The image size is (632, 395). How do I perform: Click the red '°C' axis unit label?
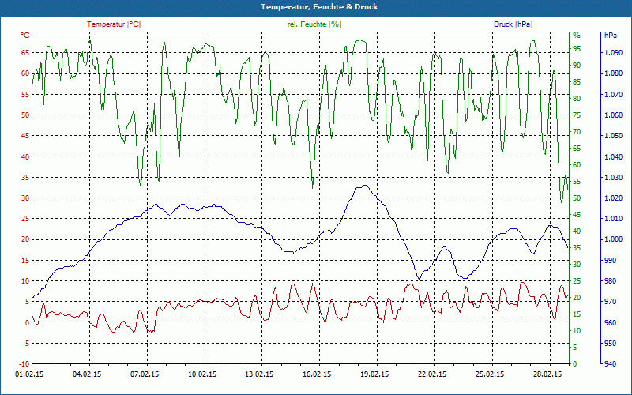point(24,36)
